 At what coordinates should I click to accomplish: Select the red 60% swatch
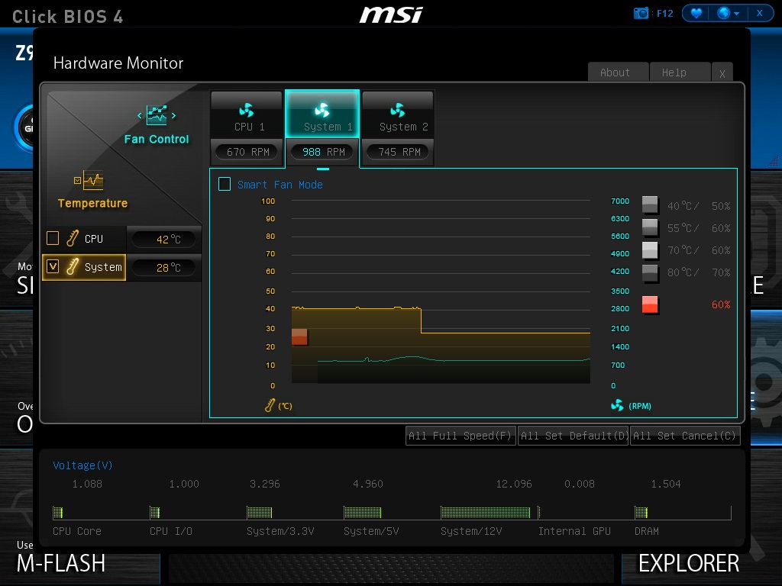[650, 304]
